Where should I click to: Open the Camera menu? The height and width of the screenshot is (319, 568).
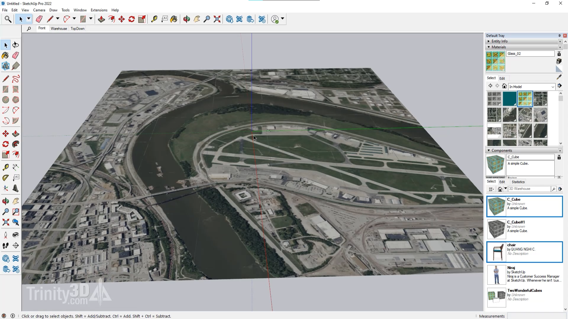[x=39, y=10]
